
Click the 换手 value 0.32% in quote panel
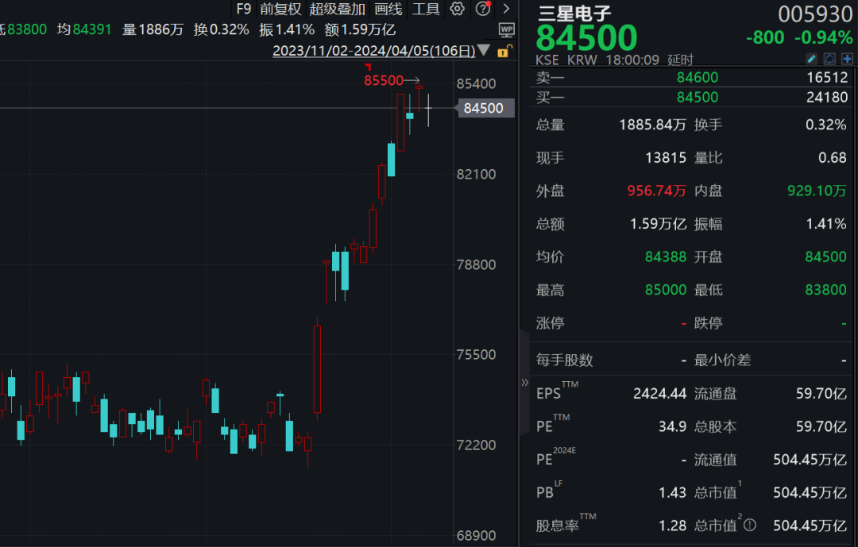(x=825, y=125)
